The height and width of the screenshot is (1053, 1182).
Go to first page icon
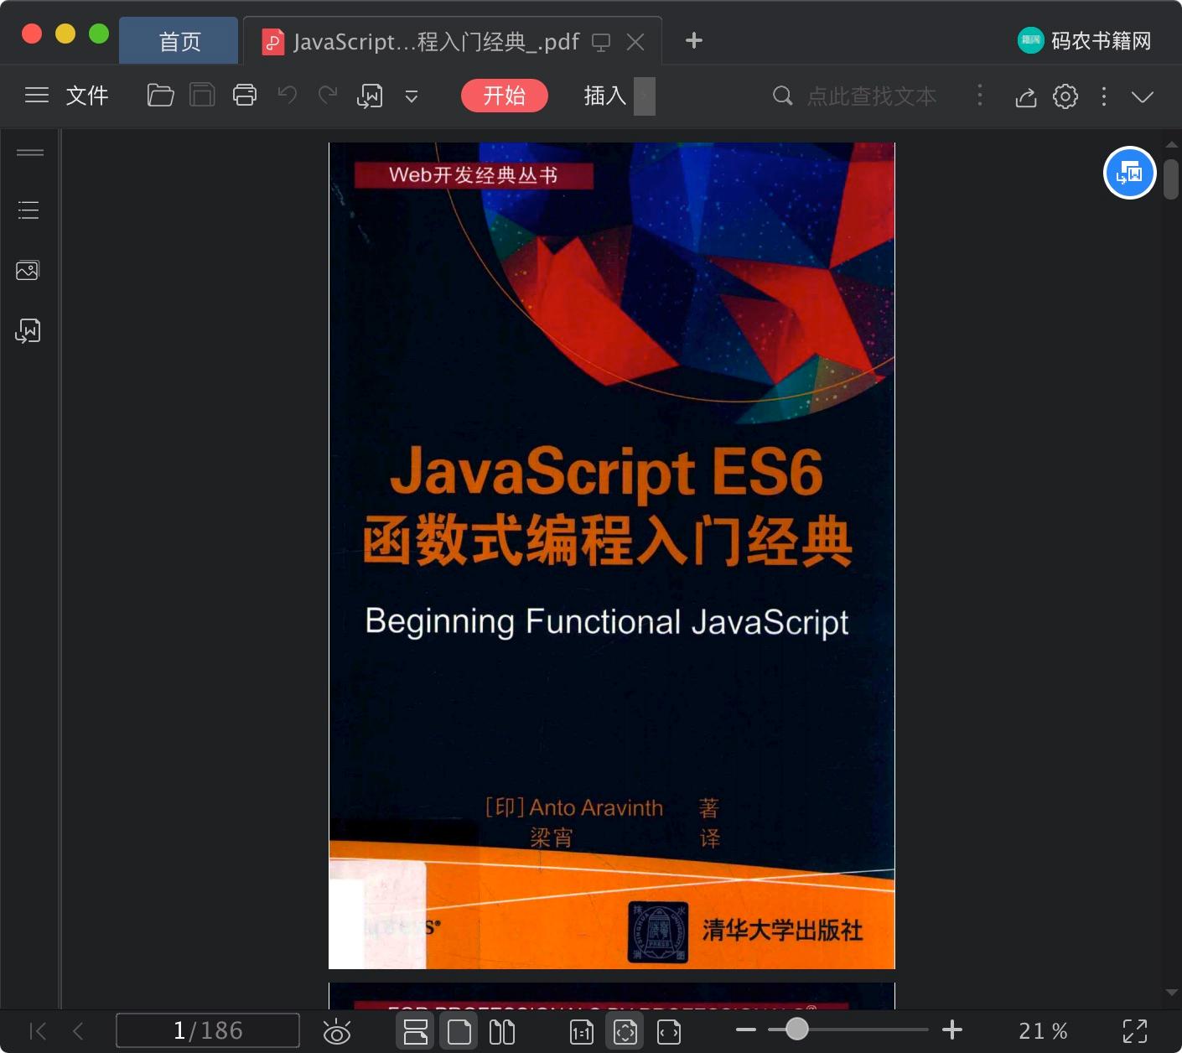pyautogui.click(x=38, y=1031)
